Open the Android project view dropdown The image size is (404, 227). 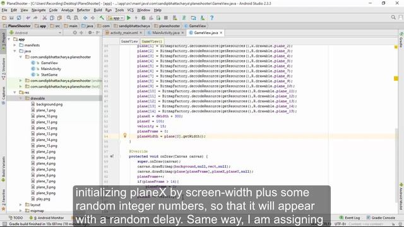pos(35,33)
